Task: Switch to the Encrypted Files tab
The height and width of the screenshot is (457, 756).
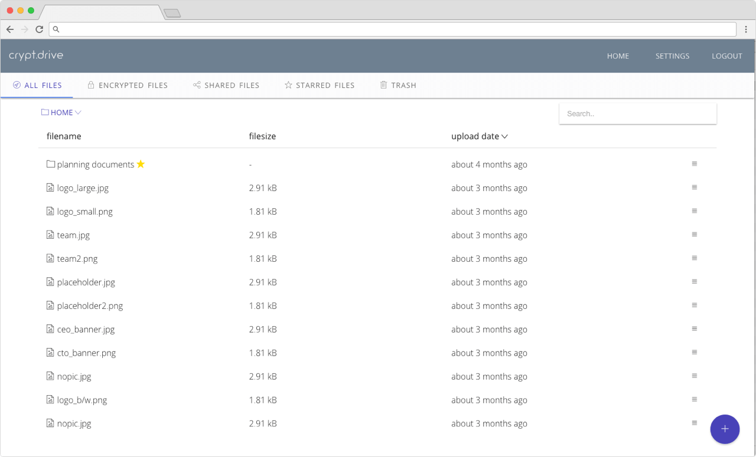Action: (x=128, y=86)
